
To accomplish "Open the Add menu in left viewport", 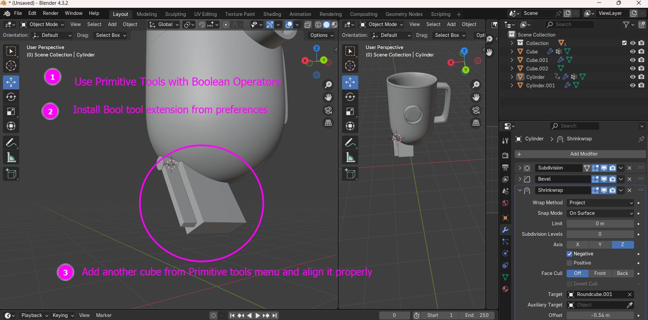I will pyautogui.click(x=112, y=24).
